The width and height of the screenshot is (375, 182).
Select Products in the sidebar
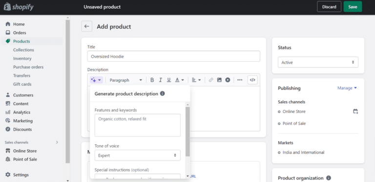(21, 41)
